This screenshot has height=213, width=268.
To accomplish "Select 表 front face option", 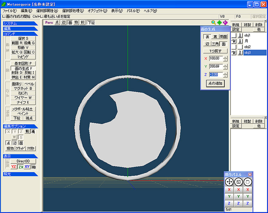I will coord(207,37).
